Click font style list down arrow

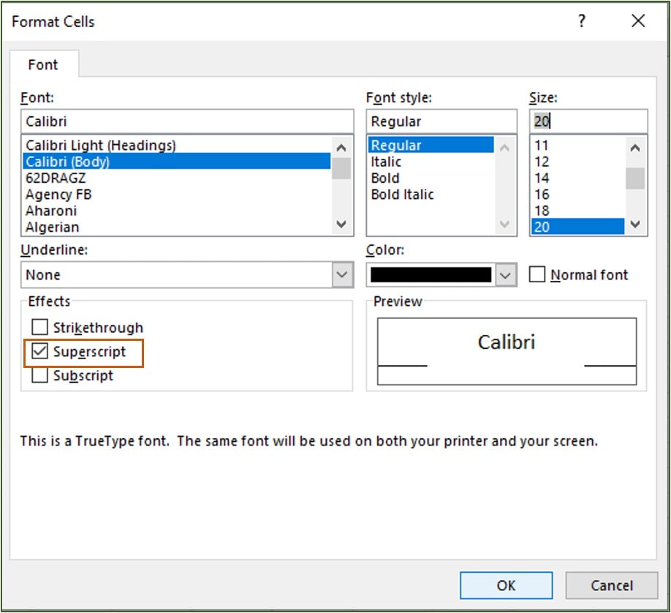(504, 224)
